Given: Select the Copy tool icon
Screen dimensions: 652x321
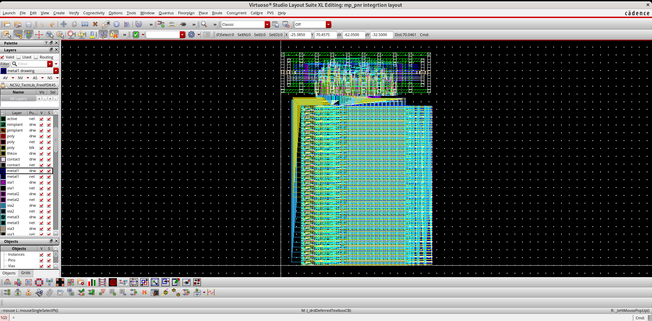Looking at the screenshot, I should coord(74,24).
